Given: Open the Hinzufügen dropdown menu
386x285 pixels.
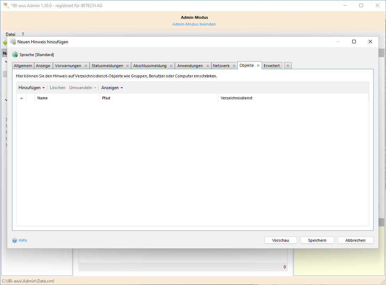Looking at the screenshot, I should click(x=31, y=88).
